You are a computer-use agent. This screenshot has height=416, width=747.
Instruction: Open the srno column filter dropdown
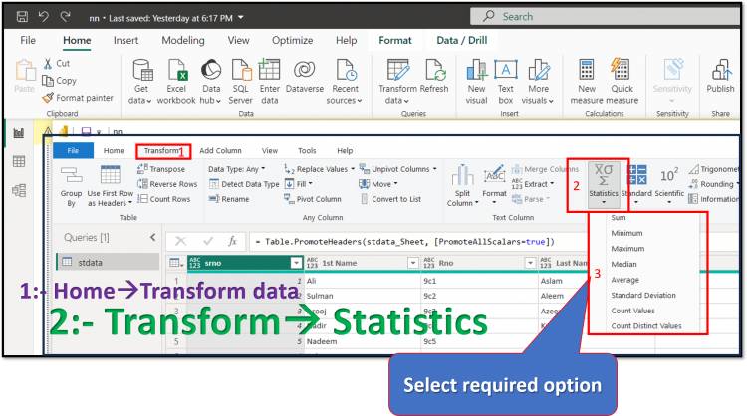[296, 263]
